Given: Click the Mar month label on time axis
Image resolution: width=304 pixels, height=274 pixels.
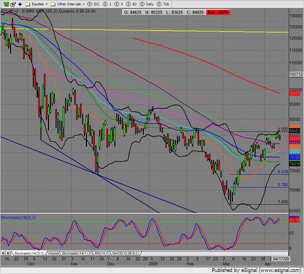Looking at the screenshot, I should 226,264.
